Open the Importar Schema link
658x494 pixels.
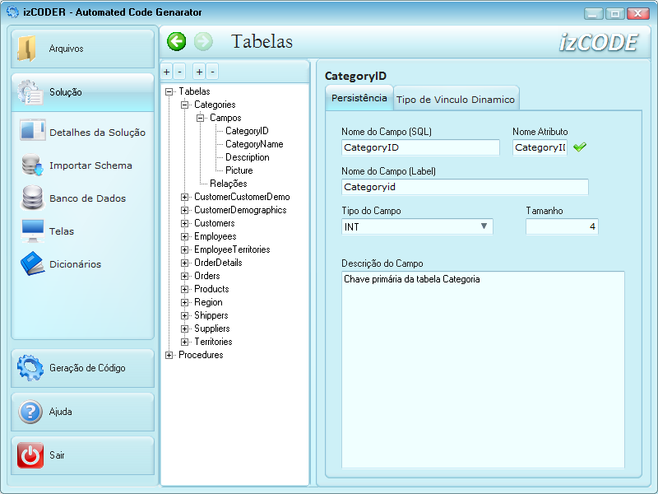[90, 165]
